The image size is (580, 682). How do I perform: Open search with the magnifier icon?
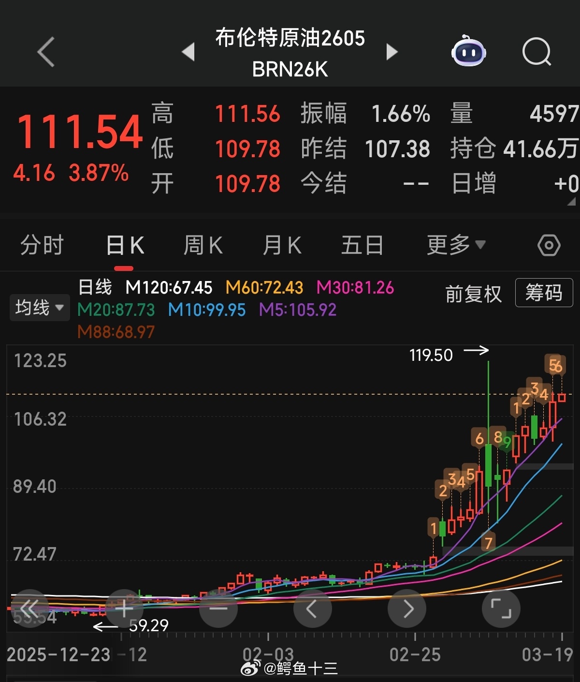click(x=537, y=51)
